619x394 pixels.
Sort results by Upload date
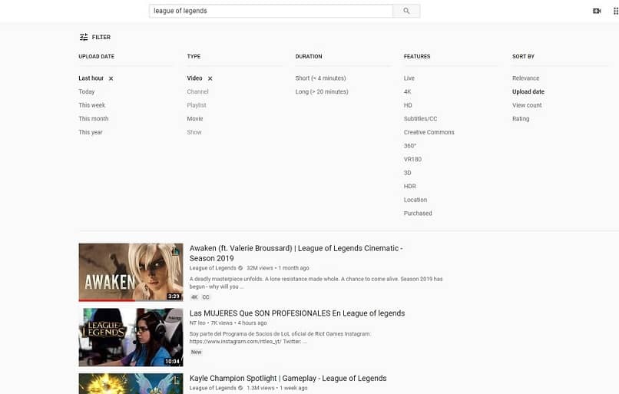click(x=528, y=91)
